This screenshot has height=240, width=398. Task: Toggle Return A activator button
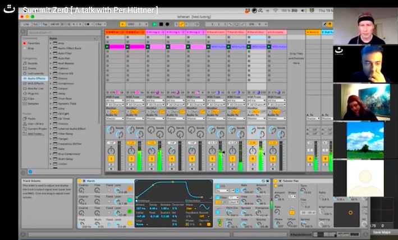pyautogui.click(x=310, y=159)
